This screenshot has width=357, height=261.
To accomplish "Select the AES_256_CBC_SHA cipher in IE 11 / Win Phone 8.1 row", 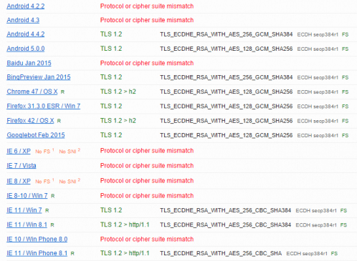I will (221, 253).
